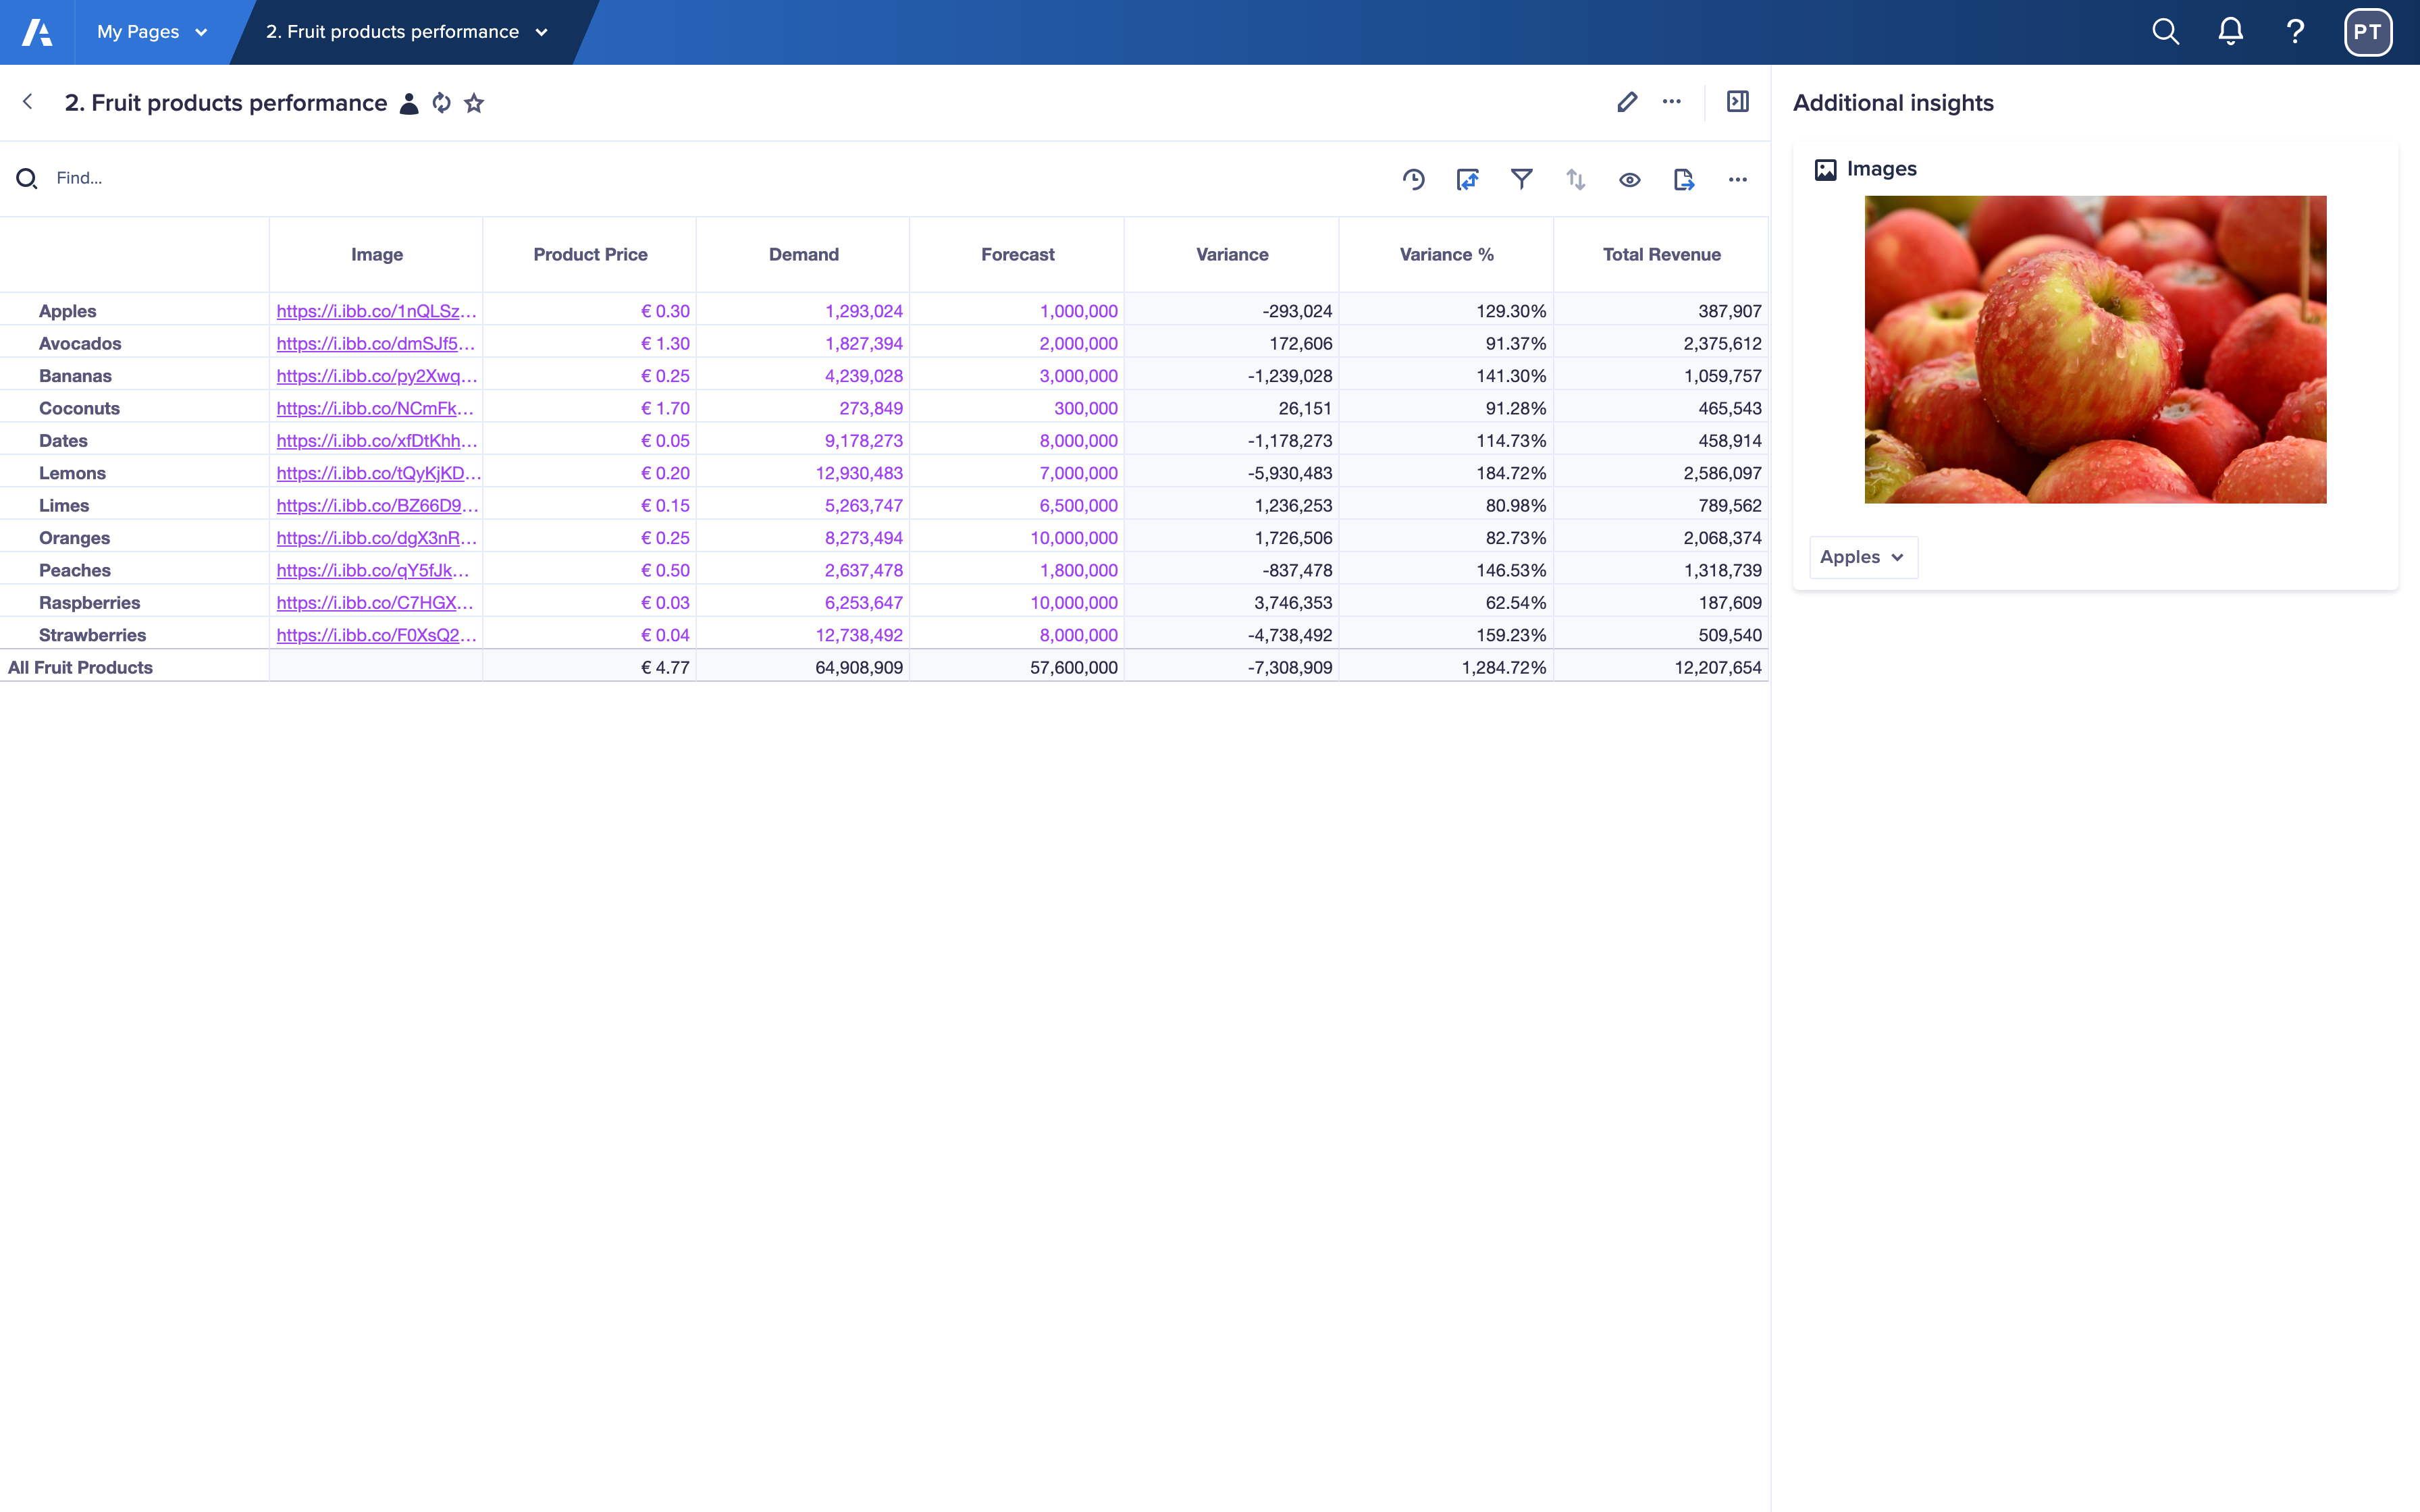Open the Oranges image link
Image resolution: width=2420 pixels, height=1512 pixels.
click(x=377, y=538)
